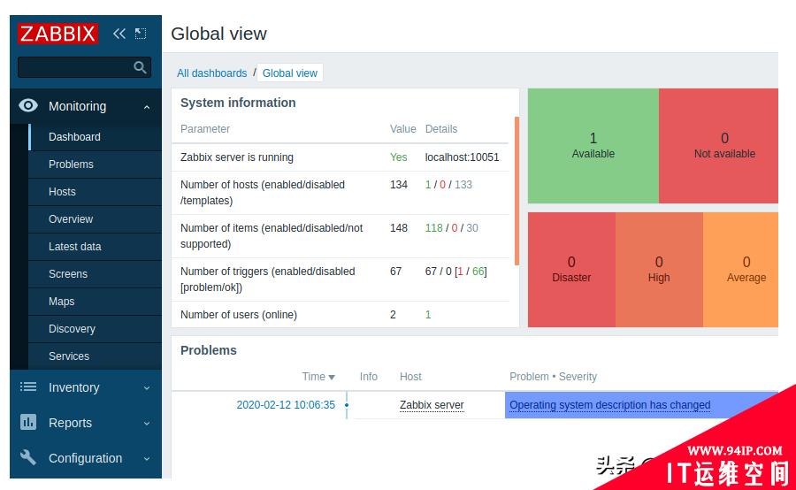Focus the sidebar search field
The height and width of the screenshot is (490, 796).
[x=84, y=67]
